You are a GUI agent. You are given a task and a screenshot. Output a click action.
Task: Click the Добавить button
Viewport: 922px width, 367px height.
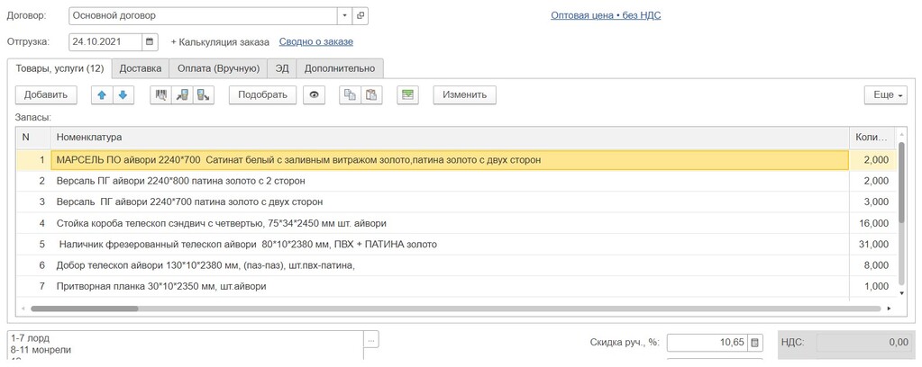click(x=46, y=94)
